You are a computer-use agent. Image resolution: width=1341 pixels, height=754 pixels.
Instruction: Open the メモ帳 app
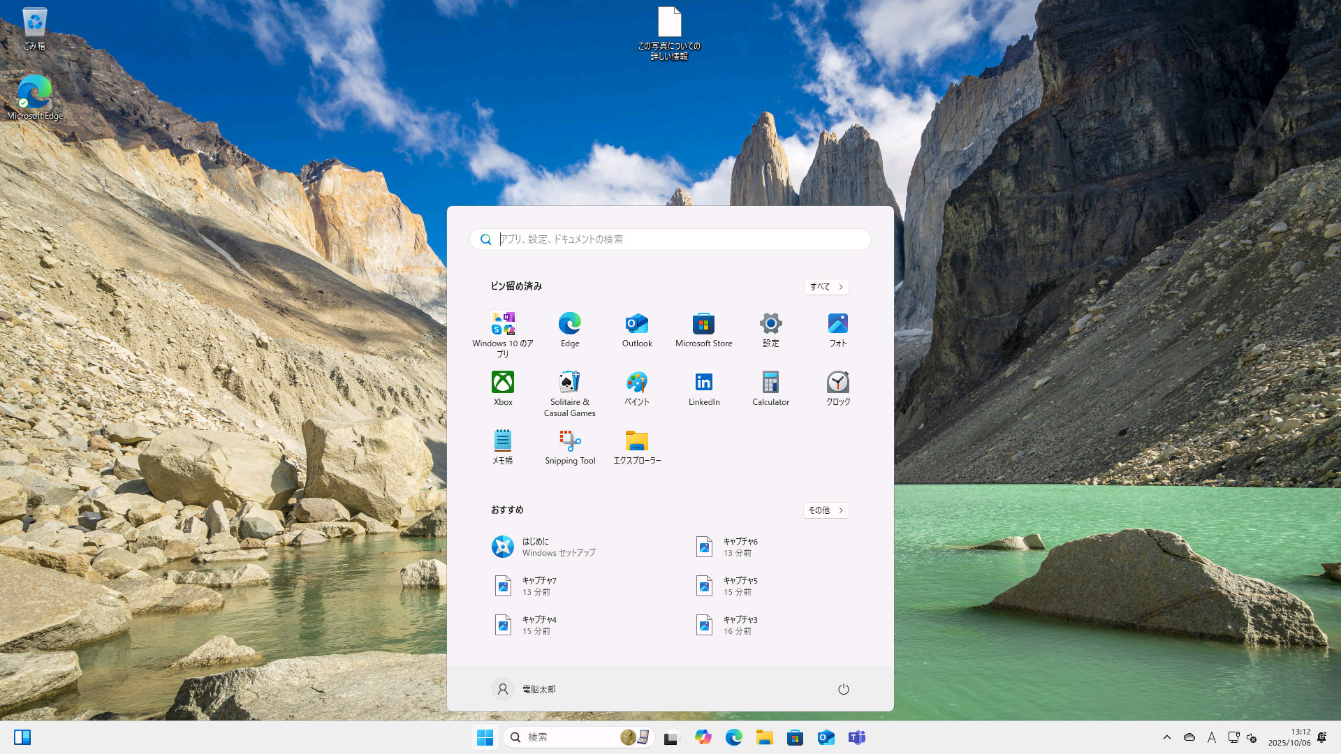point(503,447)
